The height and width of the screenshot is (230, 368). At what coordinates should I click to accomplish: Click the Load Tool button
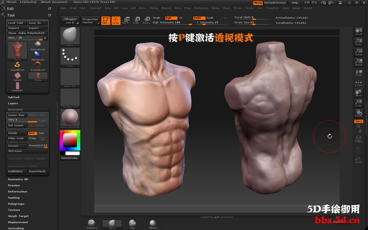[17, 23]
